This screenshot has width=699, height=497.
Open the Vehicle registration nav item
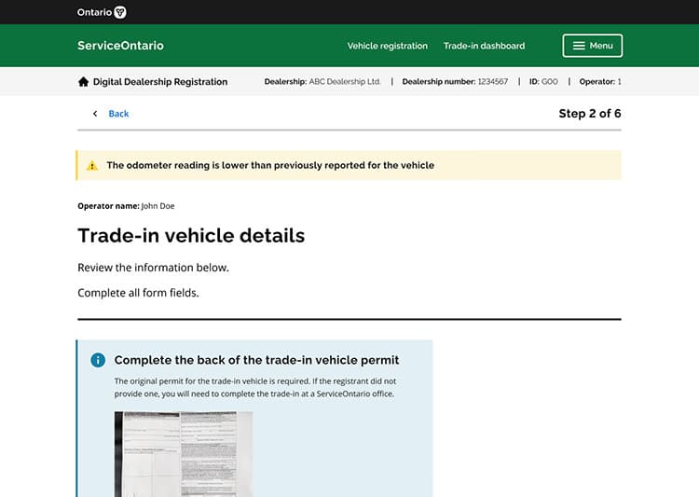pos(387,46)
